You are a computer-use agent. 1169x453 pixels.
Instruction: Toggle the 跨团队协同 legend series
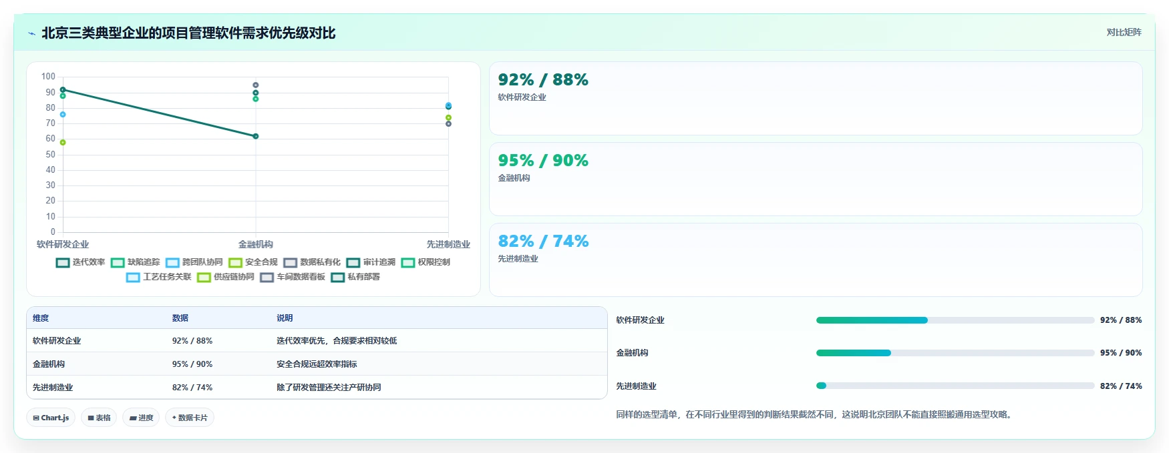click(x=194, y=262)
